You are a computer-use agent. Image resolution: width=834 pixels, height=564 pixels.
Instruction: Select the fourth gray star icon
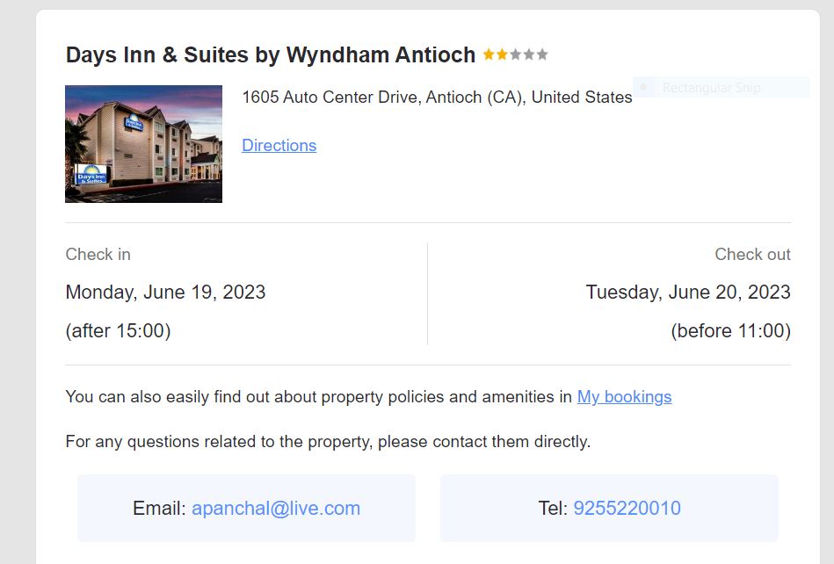click(x=529, y=54)
